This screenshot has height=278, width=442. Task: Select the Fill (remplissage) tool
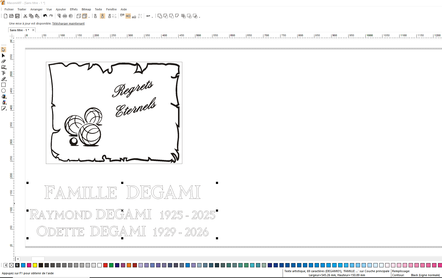coord(3,96)
